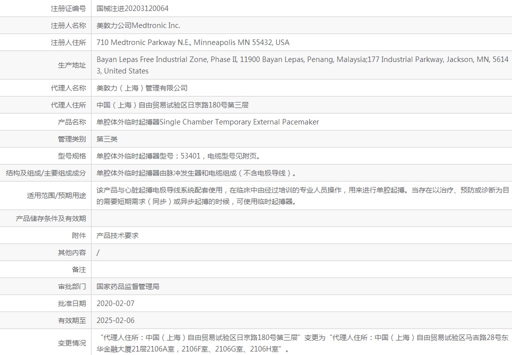Select product name Single Chamber Temporary External Pacemaker
The height and width of the screenshot is (355, 512).
pyautogui.click(x=239, y=122)
